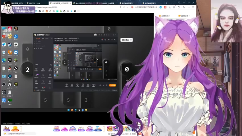Open the Microsoft Edge desktop icon
Viewport: 242px width, 136px height.
click(x=4, y=60)
